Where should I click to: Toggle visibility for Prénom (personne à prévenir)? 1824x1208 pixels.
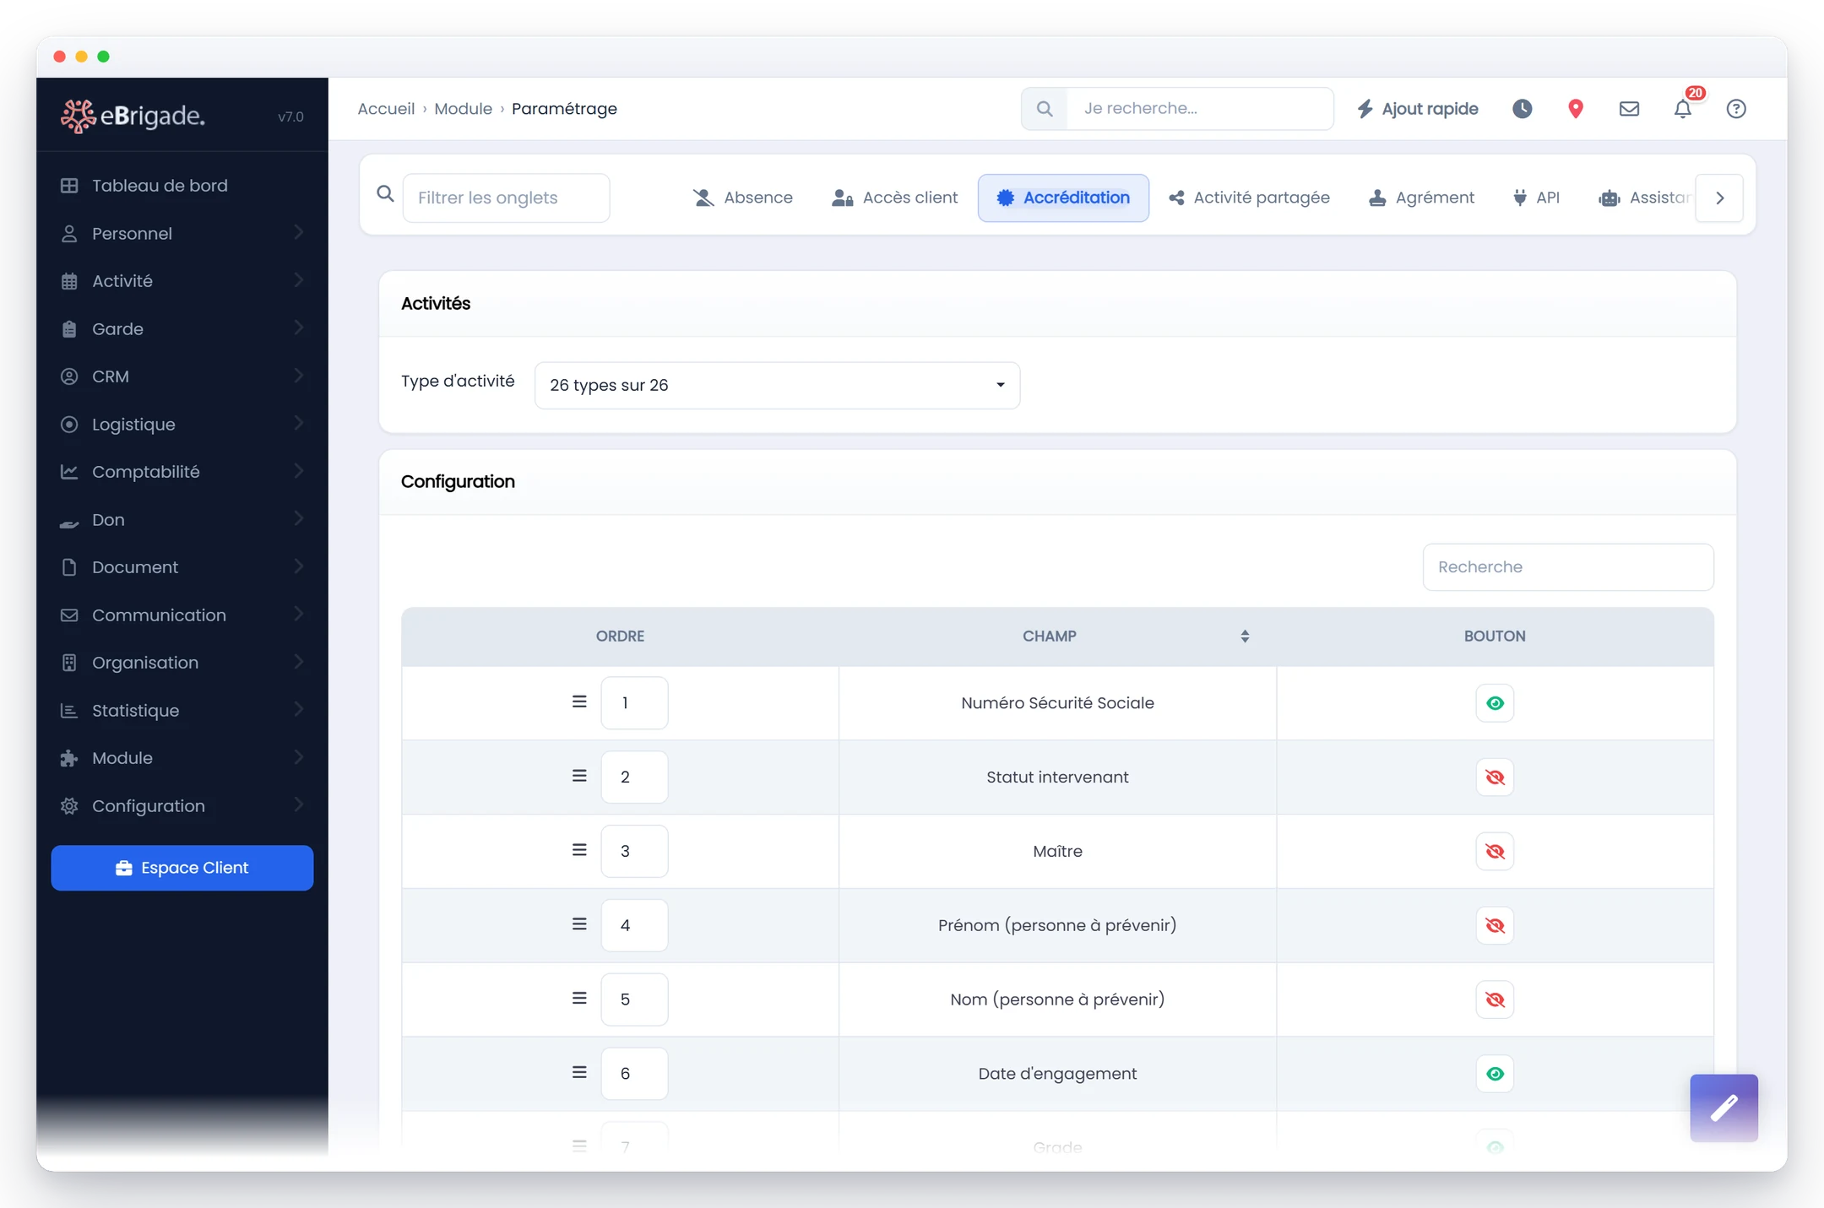pos(1495,926)
